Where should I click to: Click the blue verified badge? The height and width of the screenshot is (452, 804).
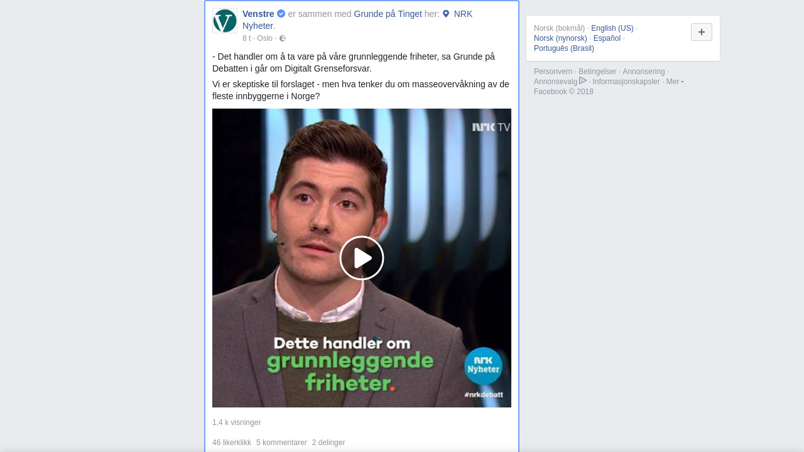point(281,14)
